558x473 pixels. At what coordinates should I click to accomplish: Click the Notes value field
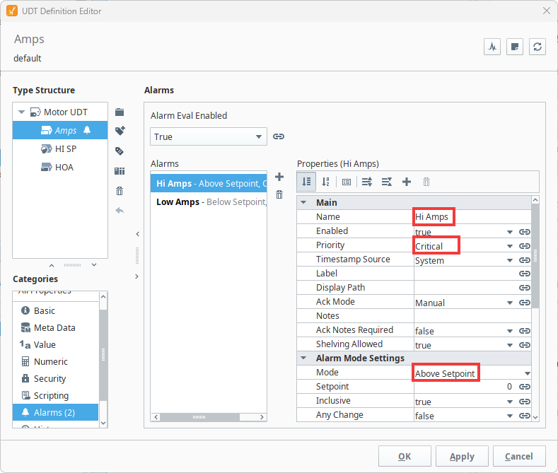pos(472,316)
